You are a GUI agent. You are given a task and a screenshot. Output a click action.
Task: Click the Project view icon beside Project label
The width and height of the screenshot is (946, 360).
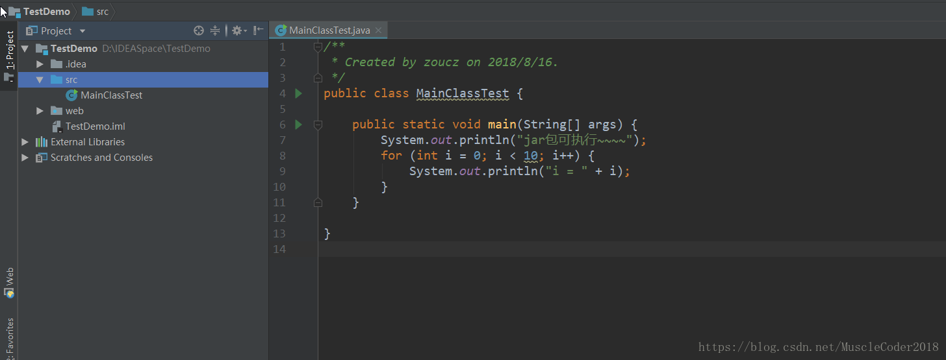pyautogui.click(x=32, y=30)
